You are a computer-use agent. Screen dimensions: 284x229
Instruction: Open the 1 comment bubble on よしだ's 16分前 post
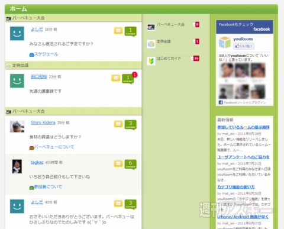(x=131, y=31)
